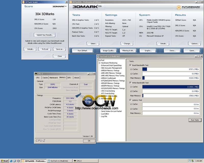Select i855GM Memory Timings tree item
The image size is (204, 163).
click(110, 83)
